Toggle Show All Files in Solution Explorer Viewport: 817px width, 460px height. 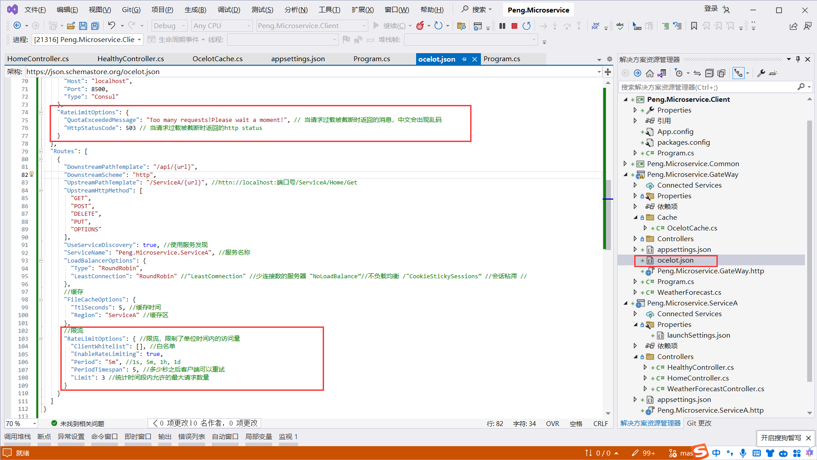point(721,73)
